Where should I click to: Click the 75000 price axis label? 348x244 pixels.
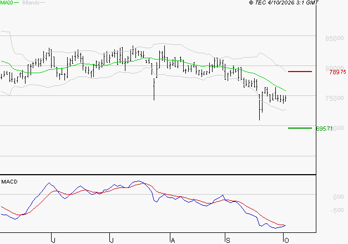point(335,98)
